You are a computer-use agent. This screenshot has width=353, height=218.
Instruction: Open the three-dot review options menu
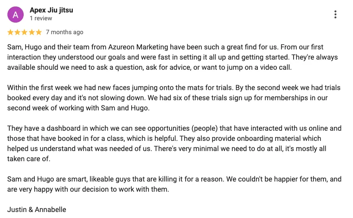[x=335, y=14]
